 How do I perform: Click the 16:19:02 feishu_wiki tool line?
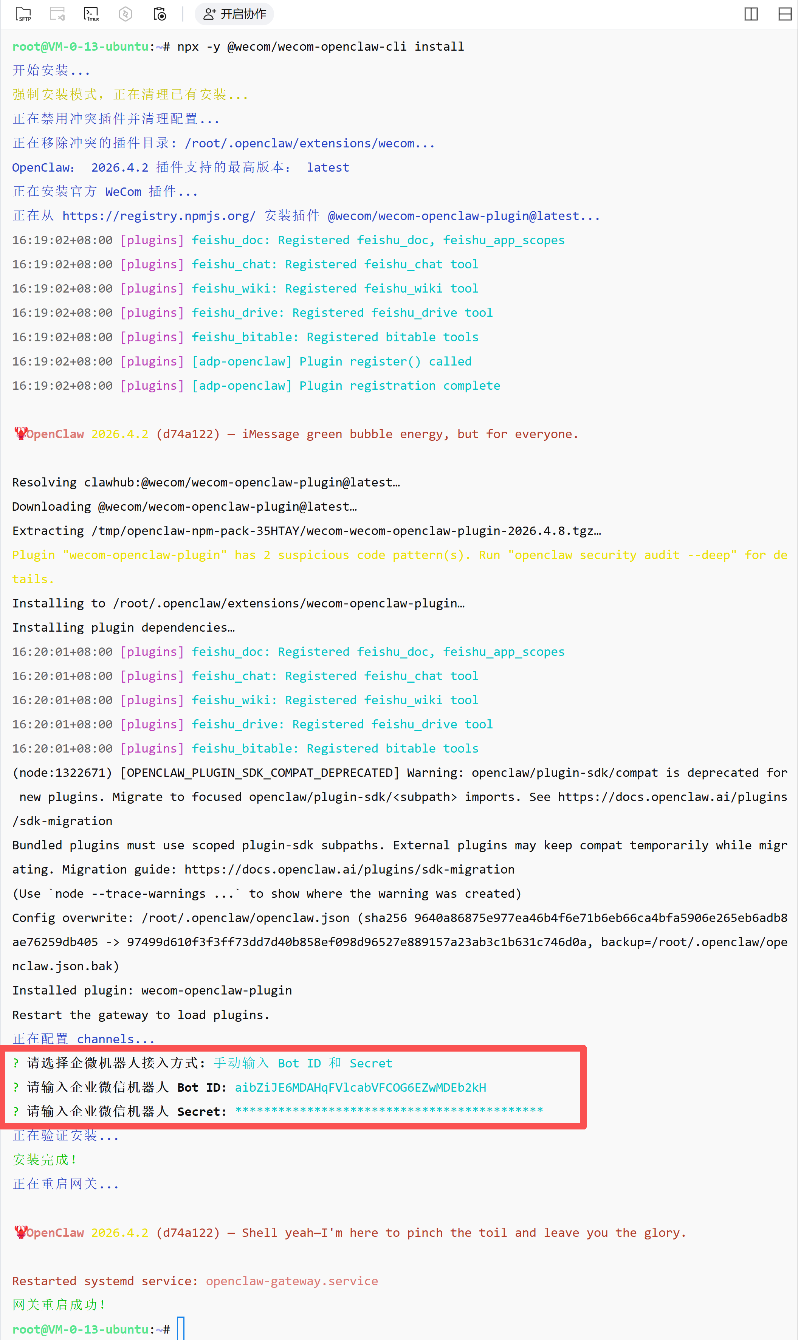click(245, 289)
